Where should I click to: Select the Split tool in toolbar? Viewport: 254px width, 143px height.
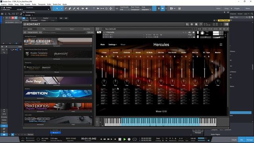[74, 8]
